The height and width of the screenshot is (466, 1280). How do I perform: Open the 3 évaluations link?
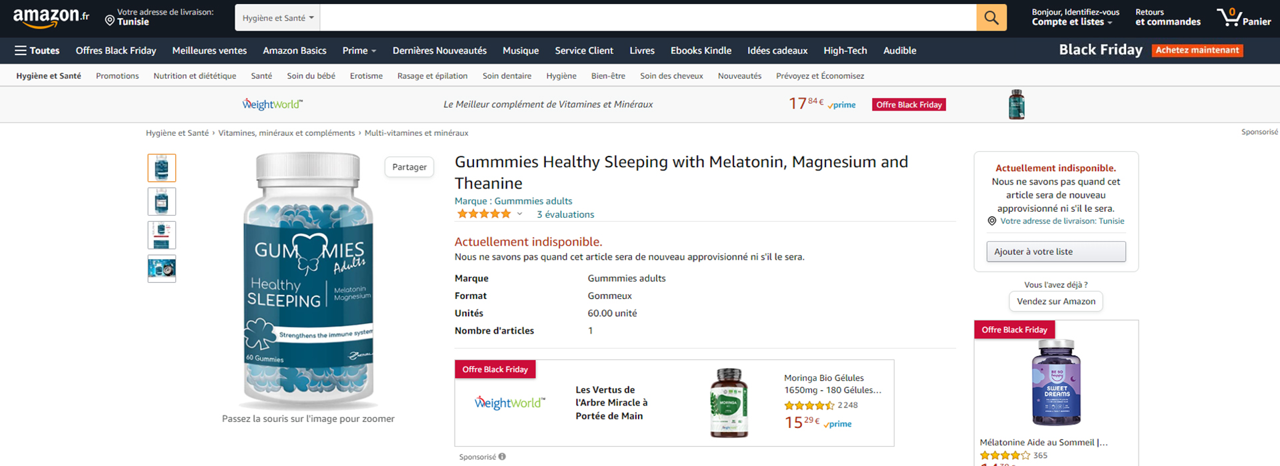565,214
